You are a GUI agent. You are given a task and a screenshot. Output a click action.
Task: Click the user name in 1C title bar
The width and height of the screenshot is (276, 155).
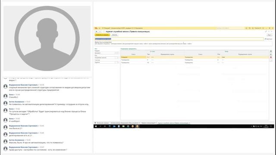click(x=258, y=28)
